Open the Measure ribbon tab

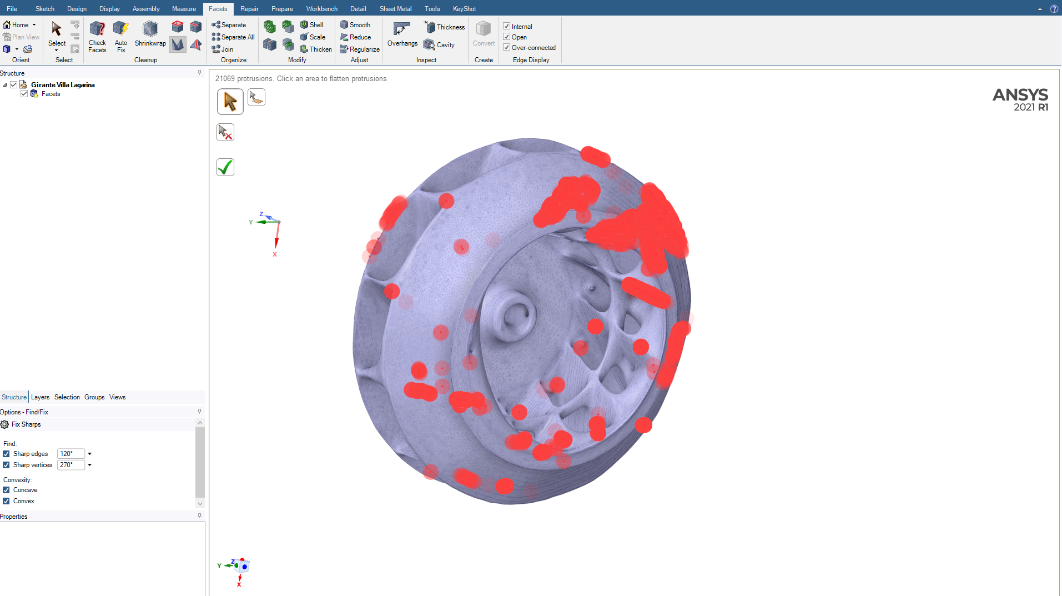click(x=184, y=9)
